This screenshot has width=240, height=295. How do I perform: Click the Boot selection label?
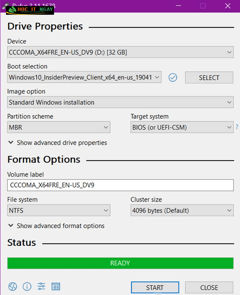pyautogui.click(x=27, y=67)
